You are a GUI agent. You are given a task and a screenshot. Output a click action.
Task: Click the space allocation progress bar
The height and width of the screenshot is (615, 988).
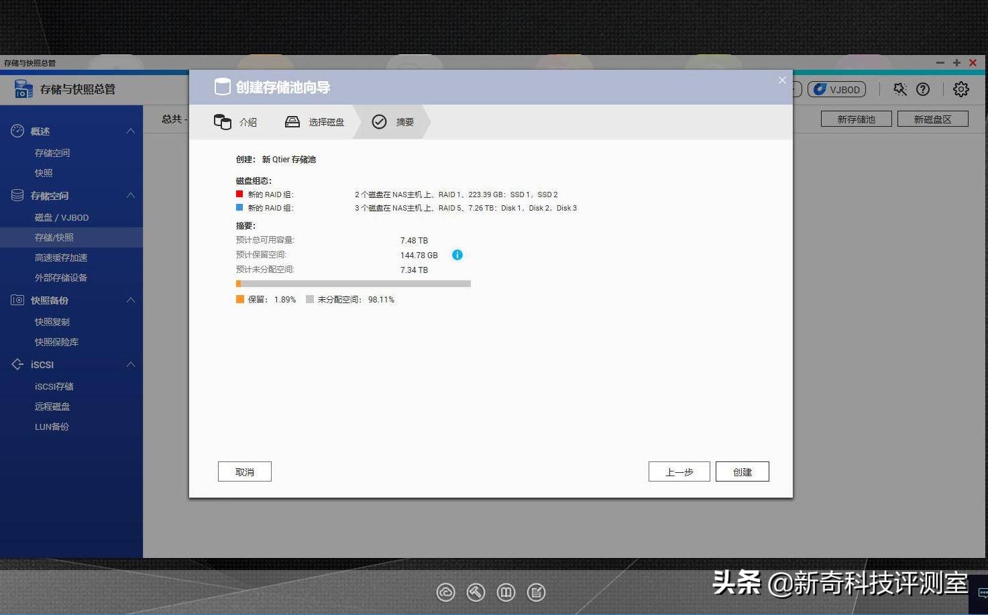pyautogui.click(x=353, y=283)
